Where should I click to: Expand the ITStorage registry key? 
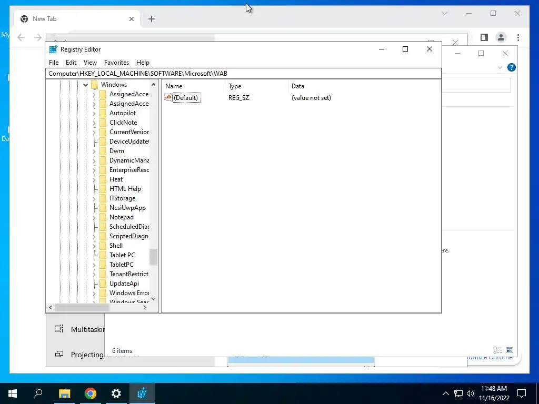click(x=94, y=198)
